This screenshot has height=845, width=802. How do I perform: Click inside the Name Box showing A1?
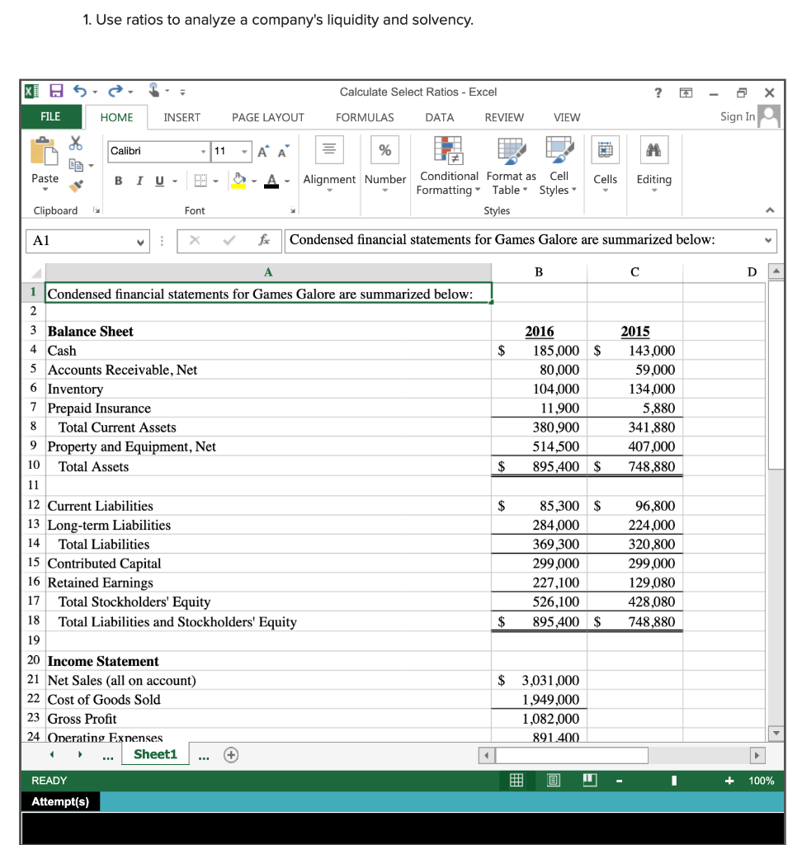(x=83, y=240)
